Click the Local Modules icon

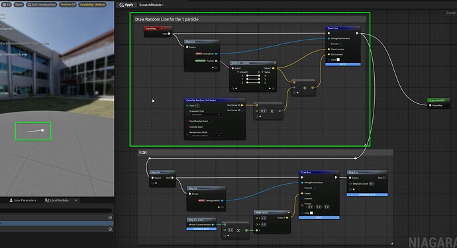click(x=47, y=200)
